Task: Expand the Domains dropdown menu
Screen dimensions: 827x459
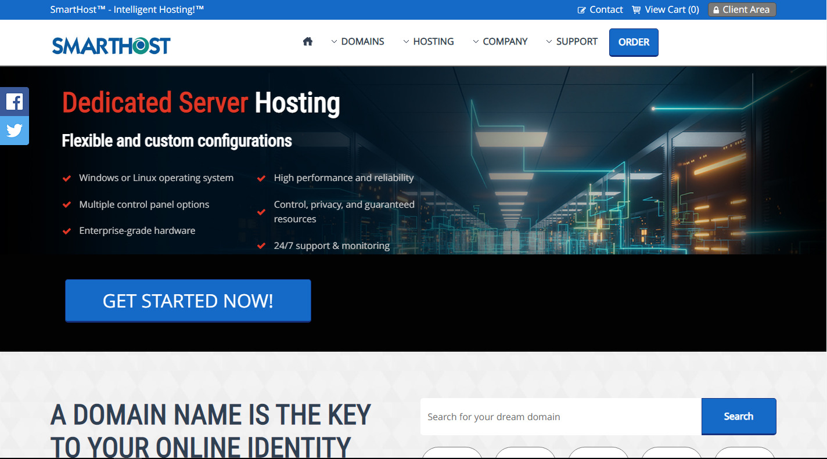Action: [x=358, y=42]
